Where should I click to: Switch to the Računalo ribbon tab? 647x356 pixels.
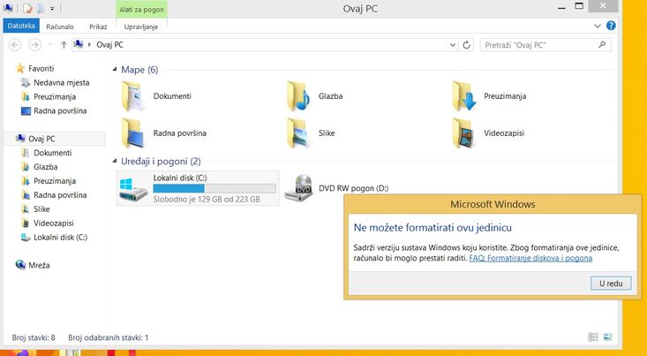click(60, 27)
